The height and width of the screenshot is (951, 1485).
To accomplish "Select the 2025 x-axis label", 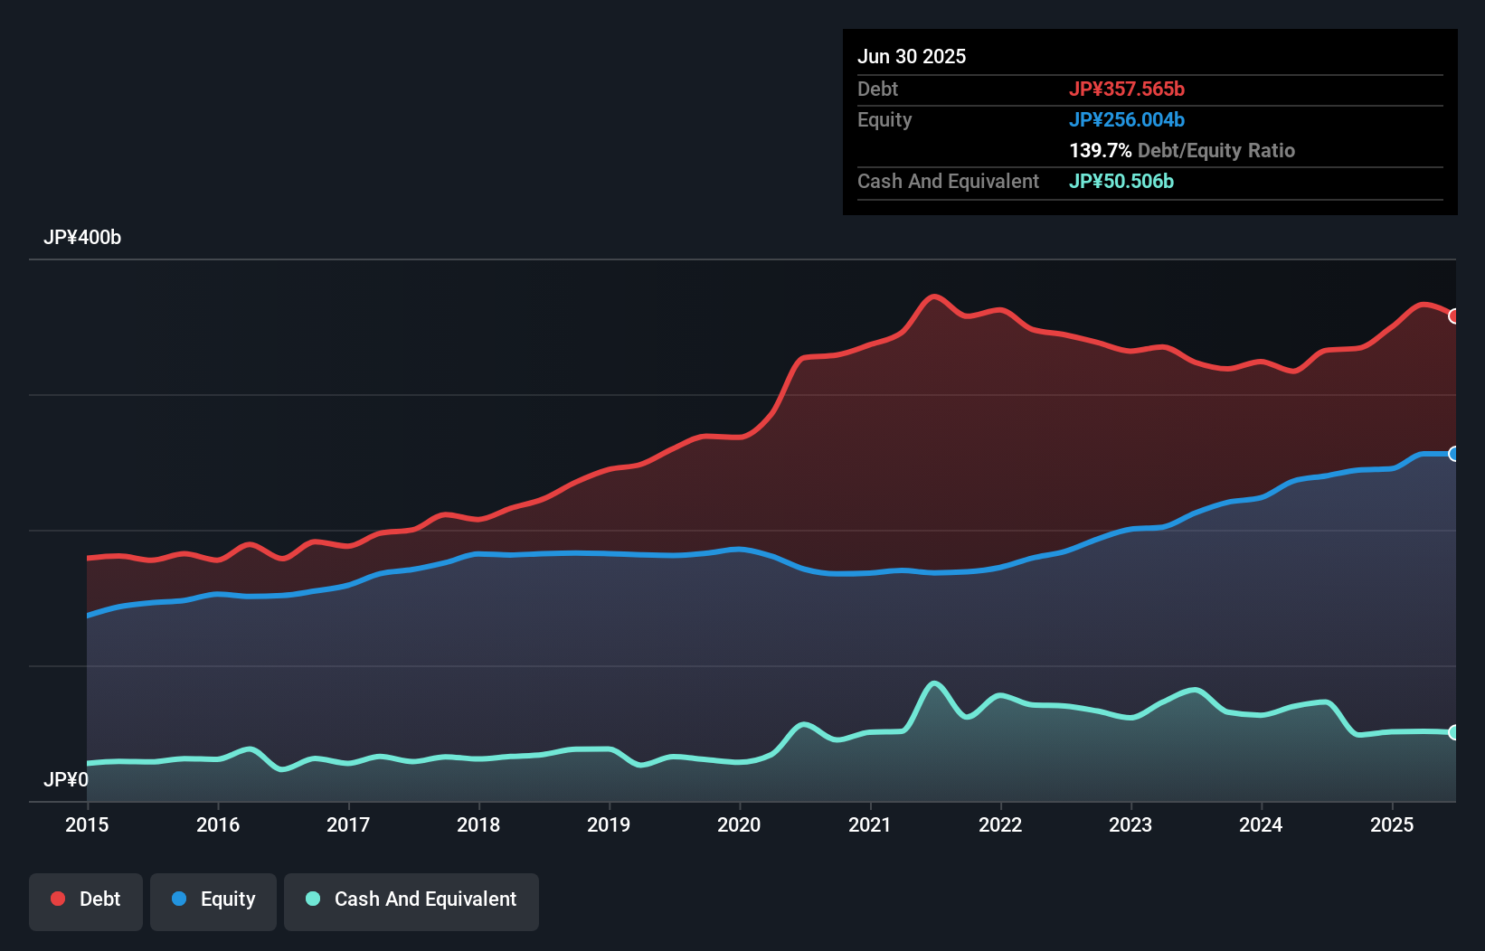I will (1392, 824).
